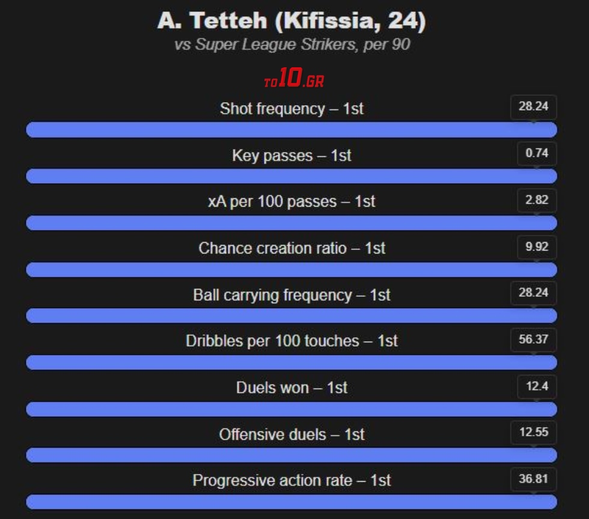589x519 pixels.
Task: Click the to10.gr logo
Action: (294, 79)
